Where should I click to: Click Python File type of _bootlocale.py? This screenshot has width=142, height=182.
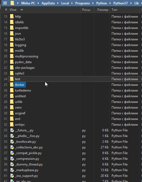tap(119, 142)
